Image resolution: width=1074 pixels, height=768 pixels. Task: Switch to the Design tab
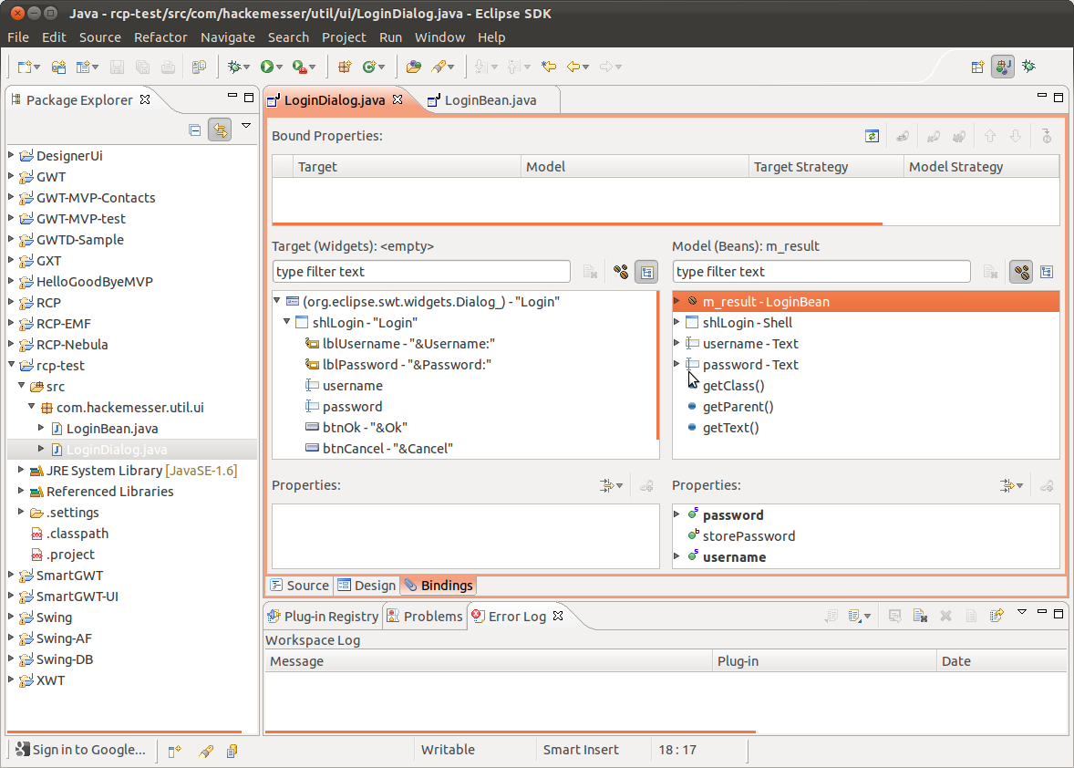(367, 585)
